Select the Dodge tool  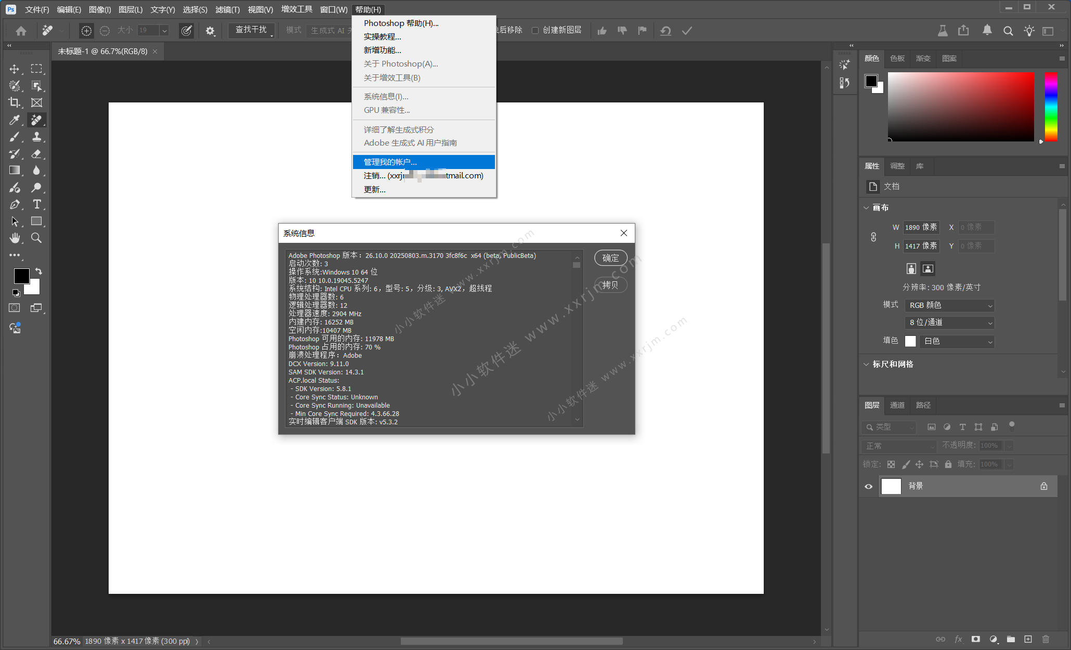36,188
